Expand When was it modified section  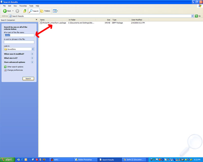pos(32,54)
